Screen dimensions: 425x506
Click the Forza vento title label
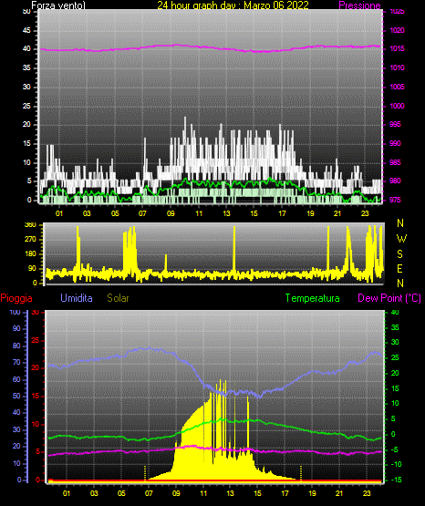pyautogui.click(x=58, y=5)
